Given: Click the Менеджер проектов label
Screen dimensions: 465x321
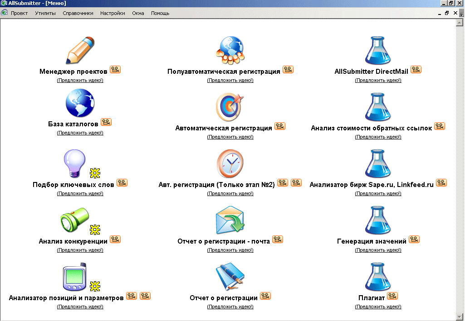Looking at the screenshot, I should (73, 72).
